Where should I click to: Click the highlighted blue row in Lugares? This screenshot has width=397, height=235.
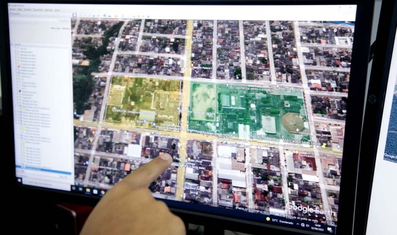click(44, 170)
